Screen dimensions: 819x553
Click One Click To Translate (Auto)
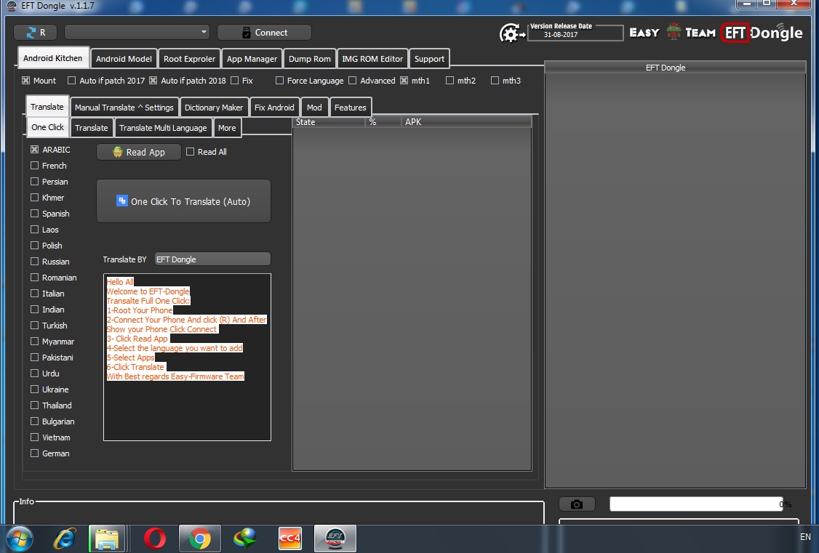tap(184, 201)
